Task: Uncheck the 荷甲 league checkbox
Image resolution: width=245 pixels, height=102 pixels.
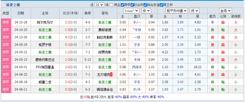Action: (x=122, y=5)
